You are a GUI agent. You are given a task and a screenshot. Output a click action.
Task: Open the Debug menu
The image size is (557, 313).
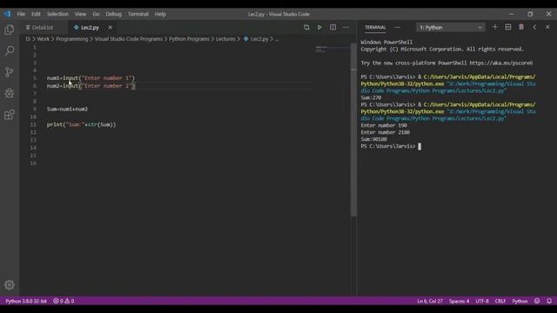(114, 14)
